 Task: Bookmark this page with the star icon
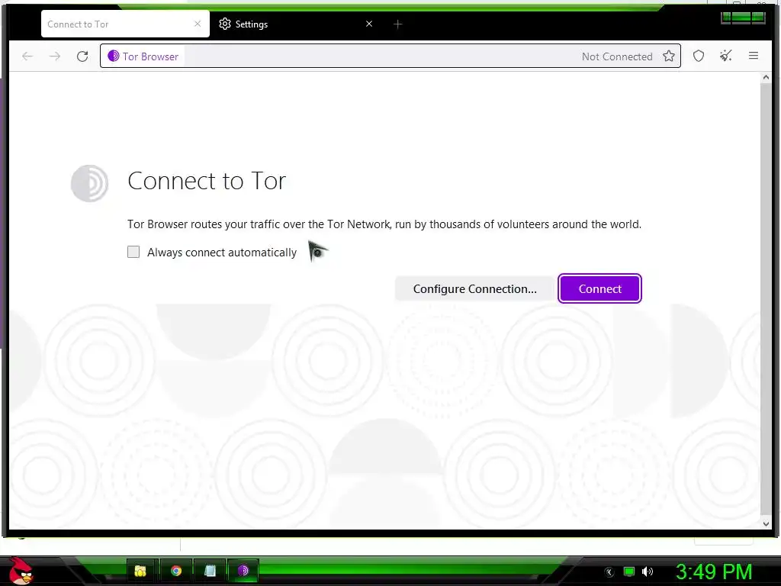tap(668, 56)
